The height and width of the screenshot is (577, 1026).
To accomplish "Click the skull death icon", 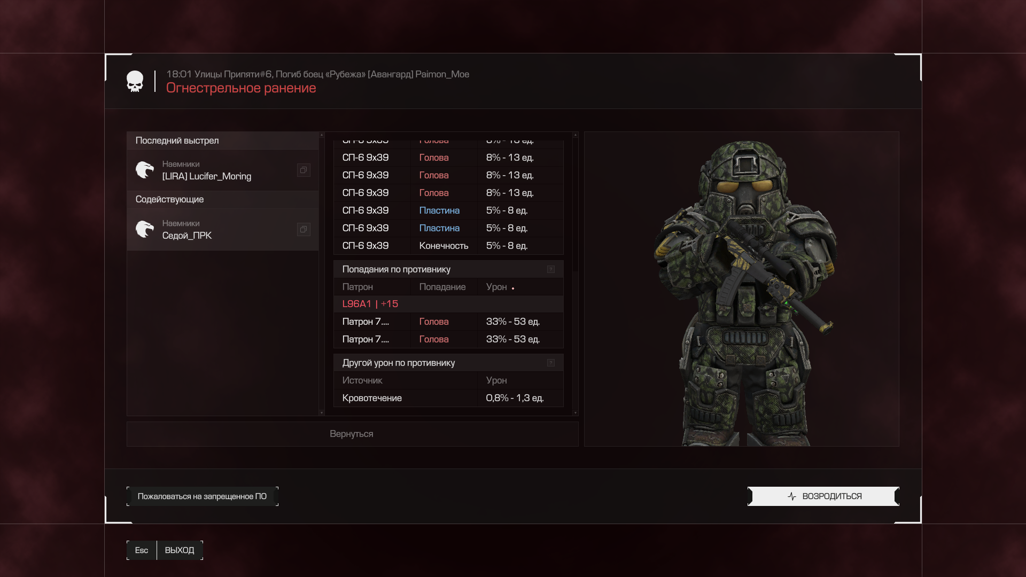I will (135, 81).
